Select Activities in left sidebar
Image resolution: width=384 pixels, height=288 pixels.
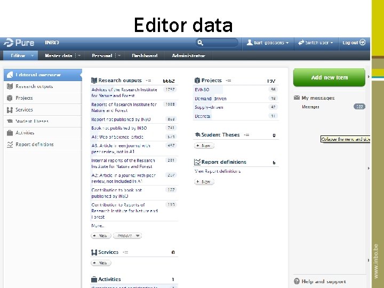(43, 133)
